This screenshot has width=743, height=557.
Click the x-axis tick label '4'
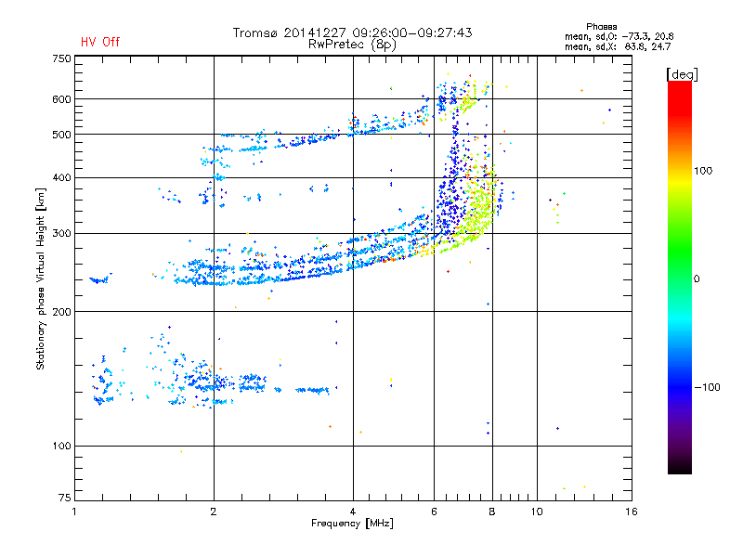click(353, 512)
